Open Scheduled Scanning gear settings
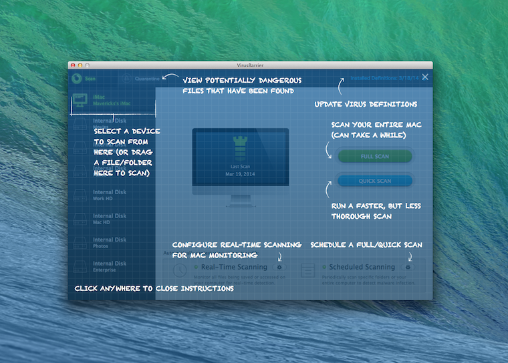 tap(408, 267)
